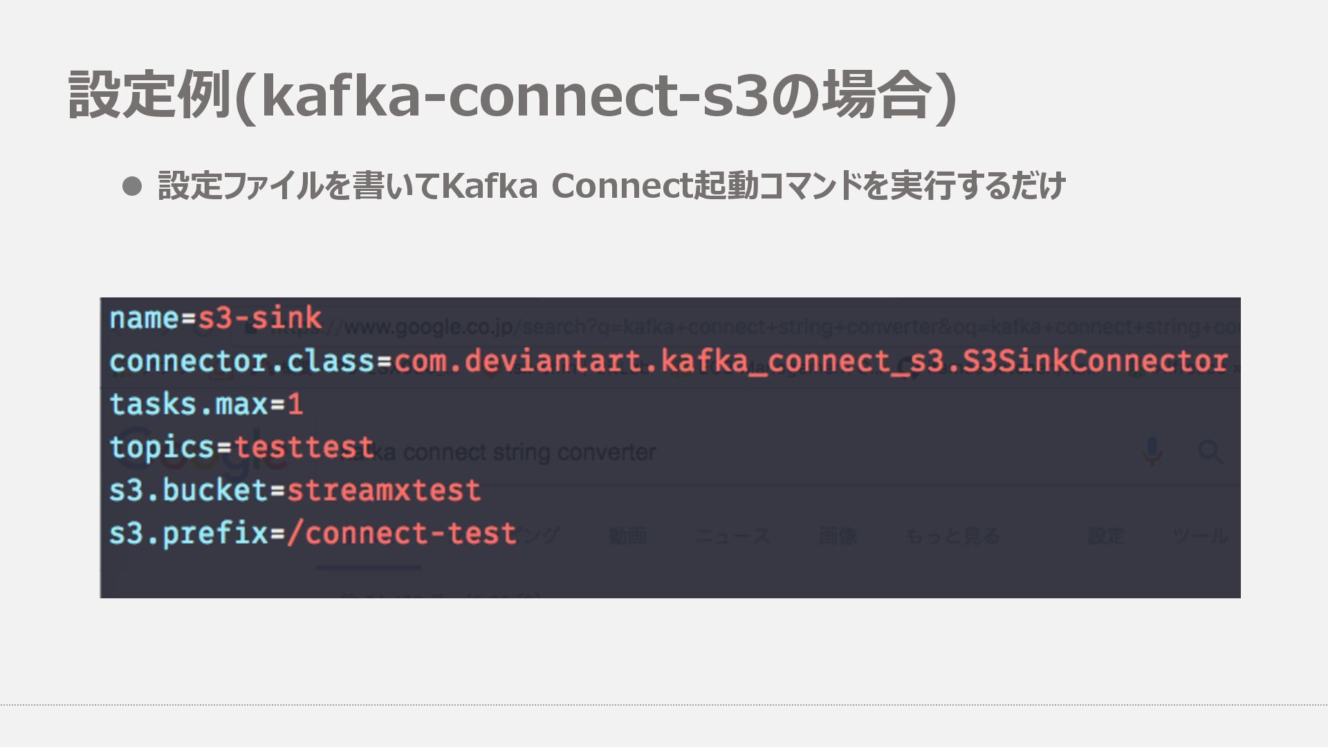
Task: Click the microphone voice search icon
Action: pos(1152,451)
